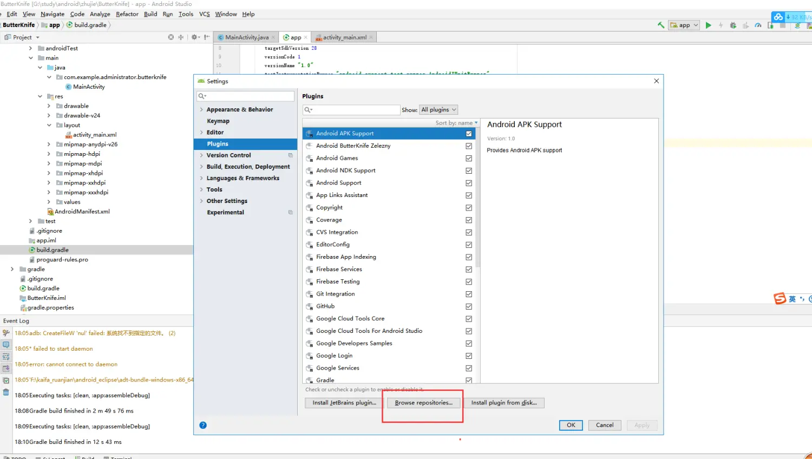Screen dimensions: 812x459
Task: Click the search magnifier in Settings sidebar
Action: point(202,96)
